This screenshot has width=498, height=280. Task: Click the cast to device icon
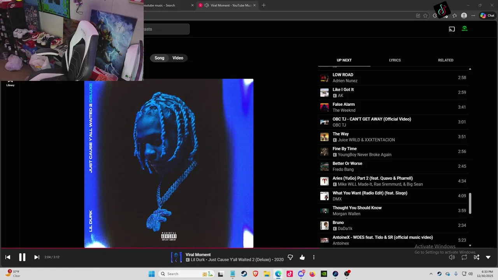click(452, 29)
